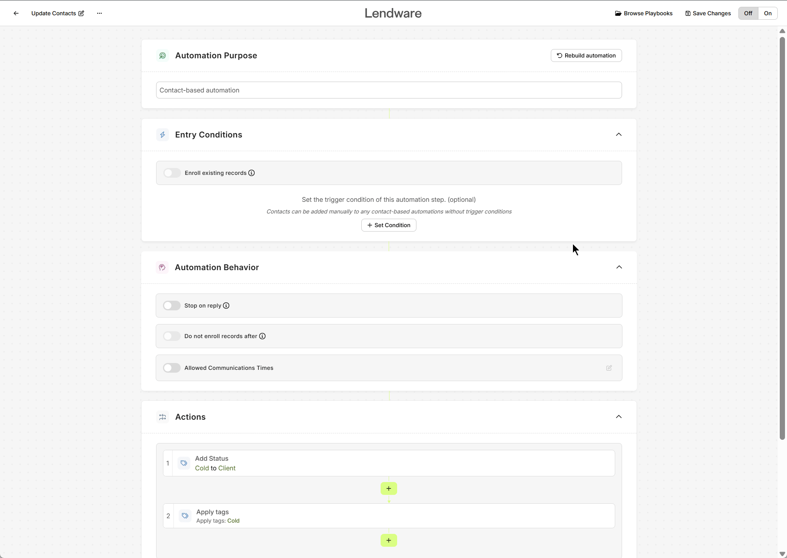The height and width of the screenshot is (558, 787).
Task: Click the Contact-based automation text field
Action: (x=388, y=90)
